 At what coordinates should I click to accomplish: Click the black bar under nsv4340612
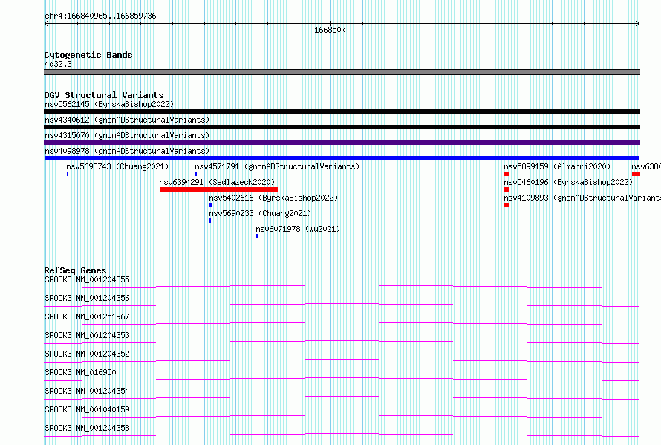click(x=342, y=127)
